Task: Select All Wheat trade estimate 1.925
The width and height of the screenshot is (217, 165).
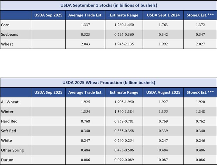Action: point(86,102)
